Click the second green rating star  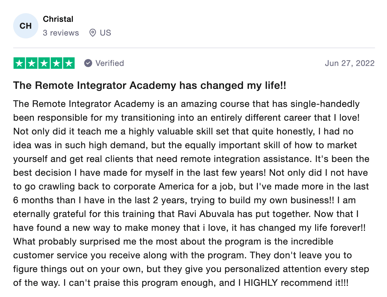tap(32, 63)
